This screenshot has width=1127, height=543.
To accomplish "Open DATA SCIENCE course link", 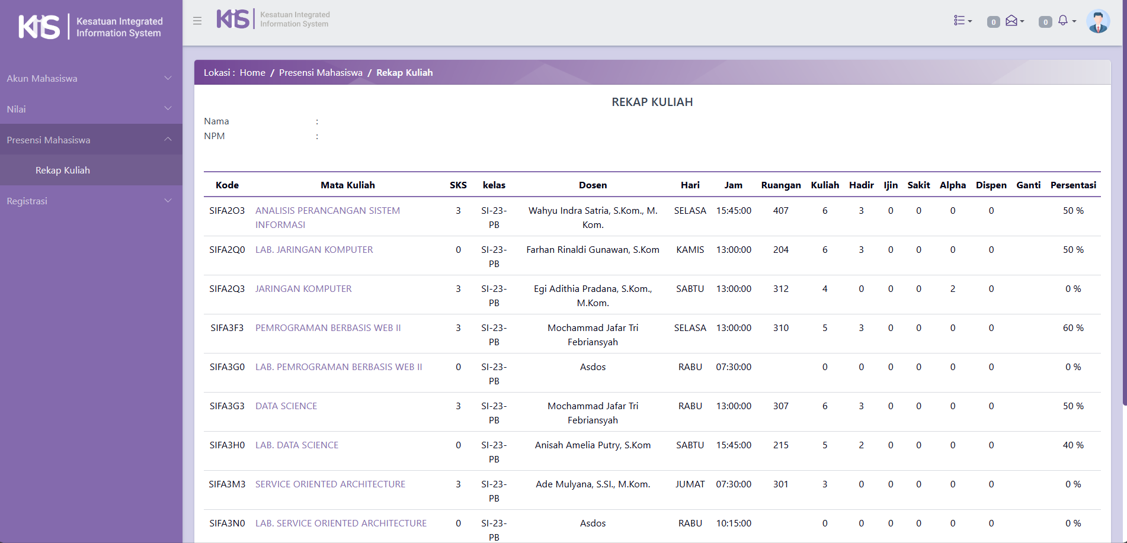I will [x=286, y=406].
